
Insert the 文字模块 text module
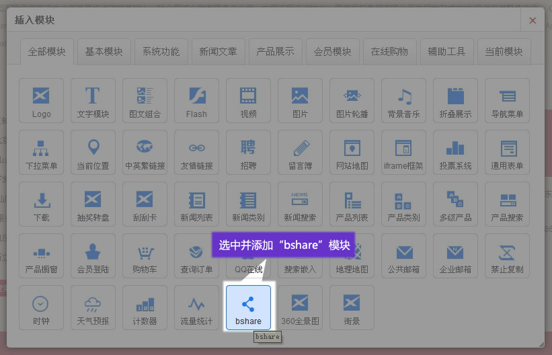click(x=93, y=100)
